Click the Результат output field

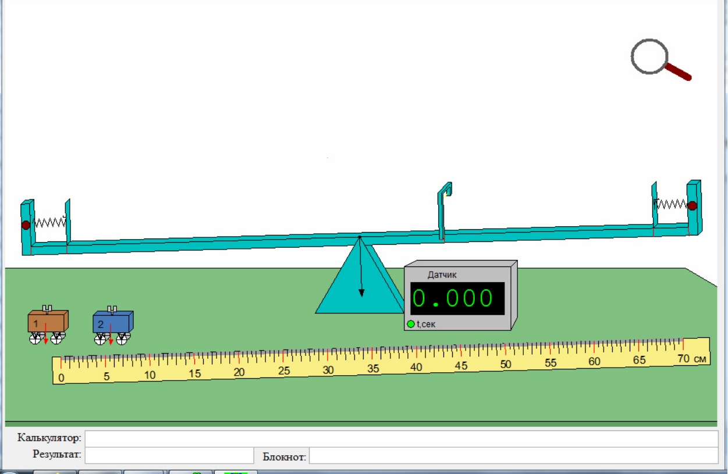click(x=169, y=455)
